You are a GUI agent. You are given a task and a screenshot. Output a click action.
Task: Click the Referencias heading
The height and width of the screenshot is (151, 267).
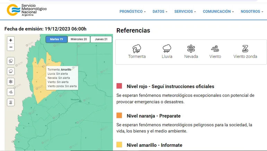133,31
